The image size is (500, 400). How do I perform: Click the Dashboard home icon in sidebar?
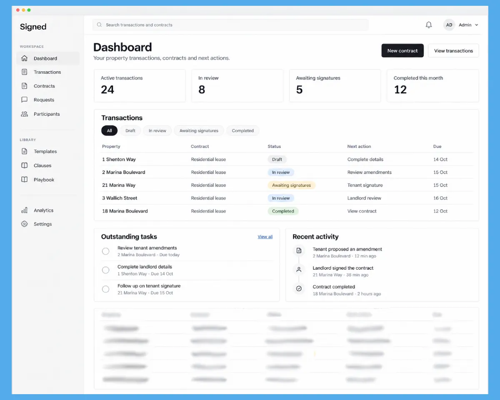coord(25,58)
